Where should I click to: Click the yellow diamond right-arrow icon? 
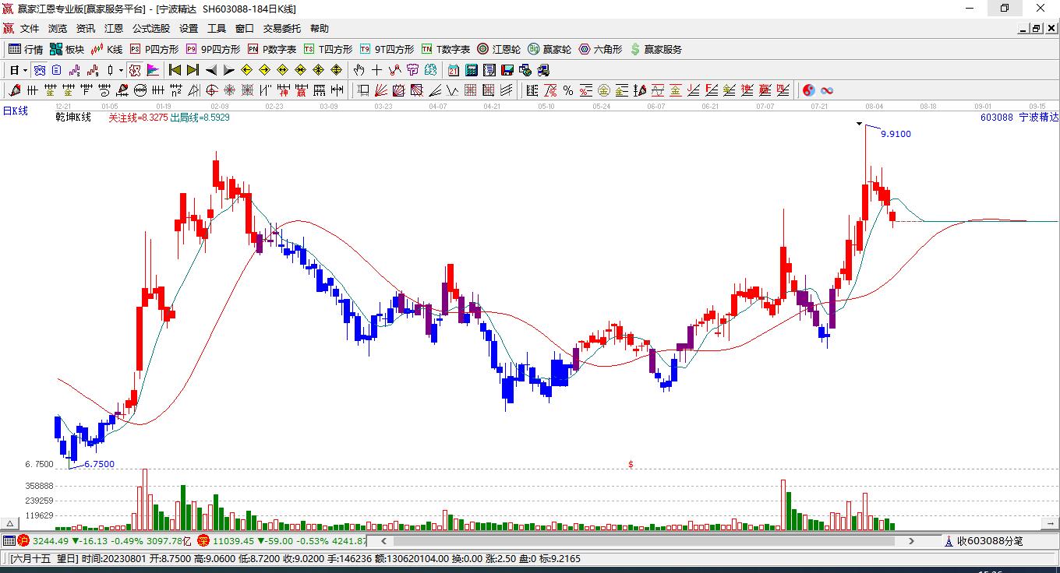(264, 70)
